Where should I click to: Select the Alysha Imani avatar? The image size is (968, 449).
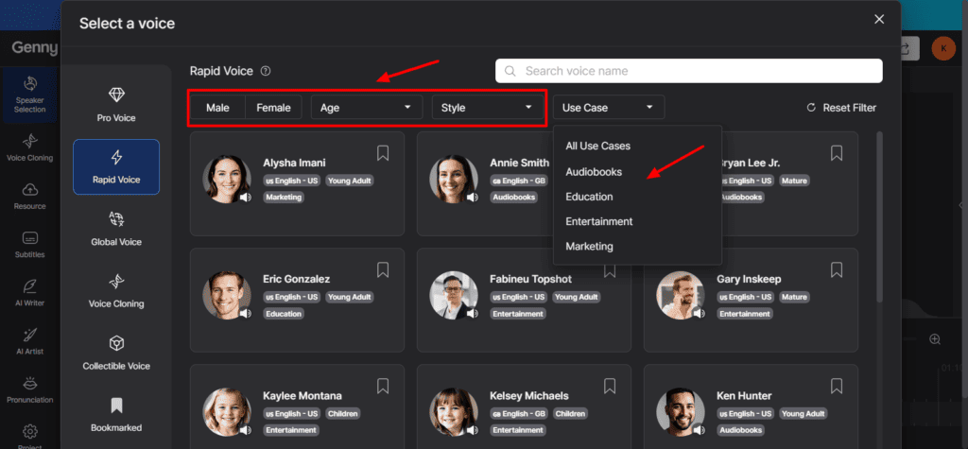point(227,179)
